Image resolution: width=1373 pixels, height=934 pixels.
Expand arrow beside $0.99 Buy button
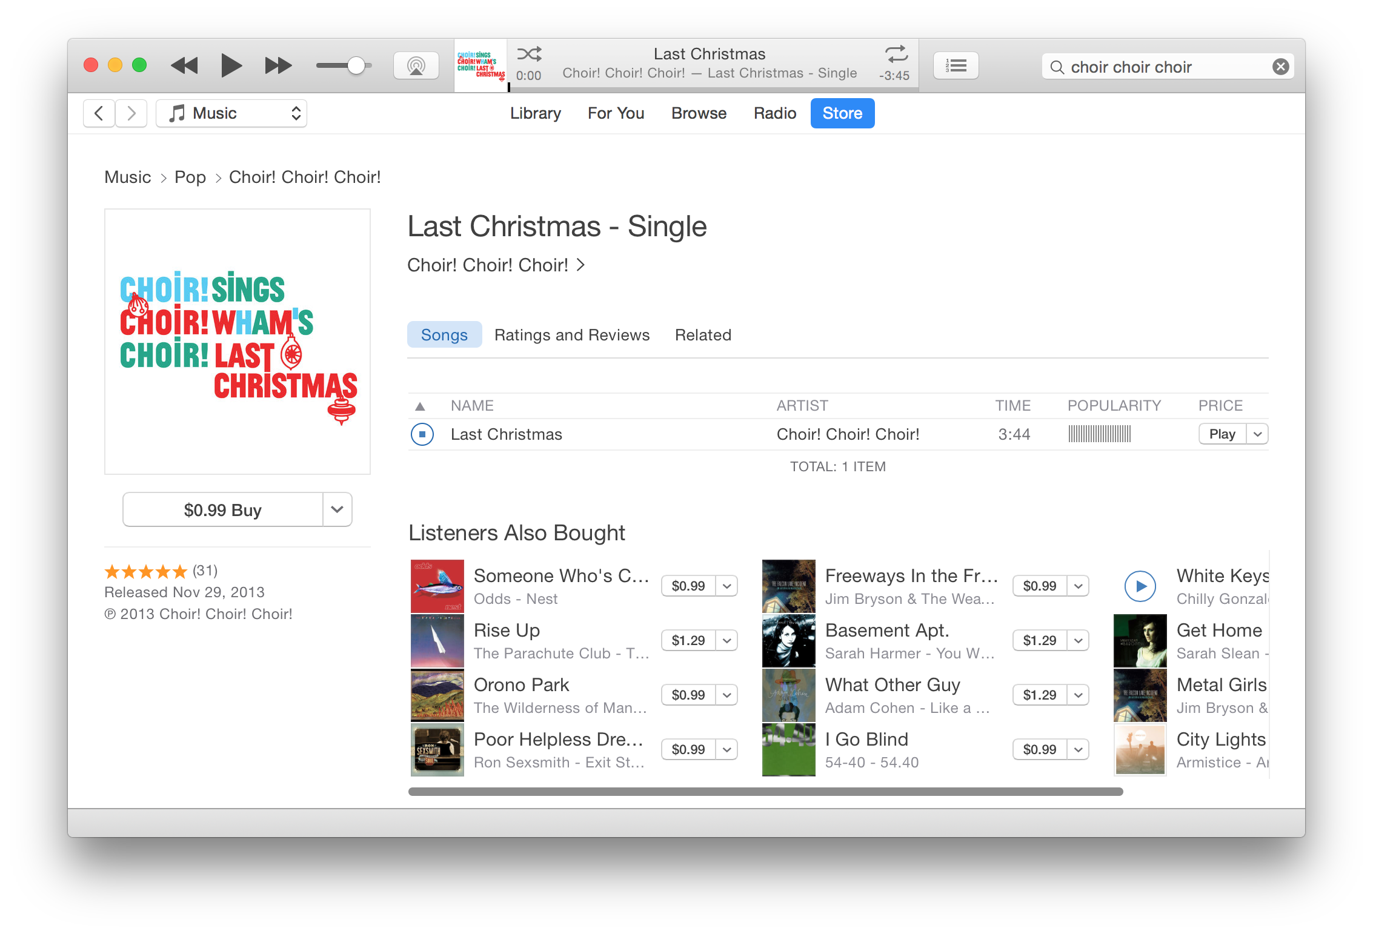pos(337,509)
